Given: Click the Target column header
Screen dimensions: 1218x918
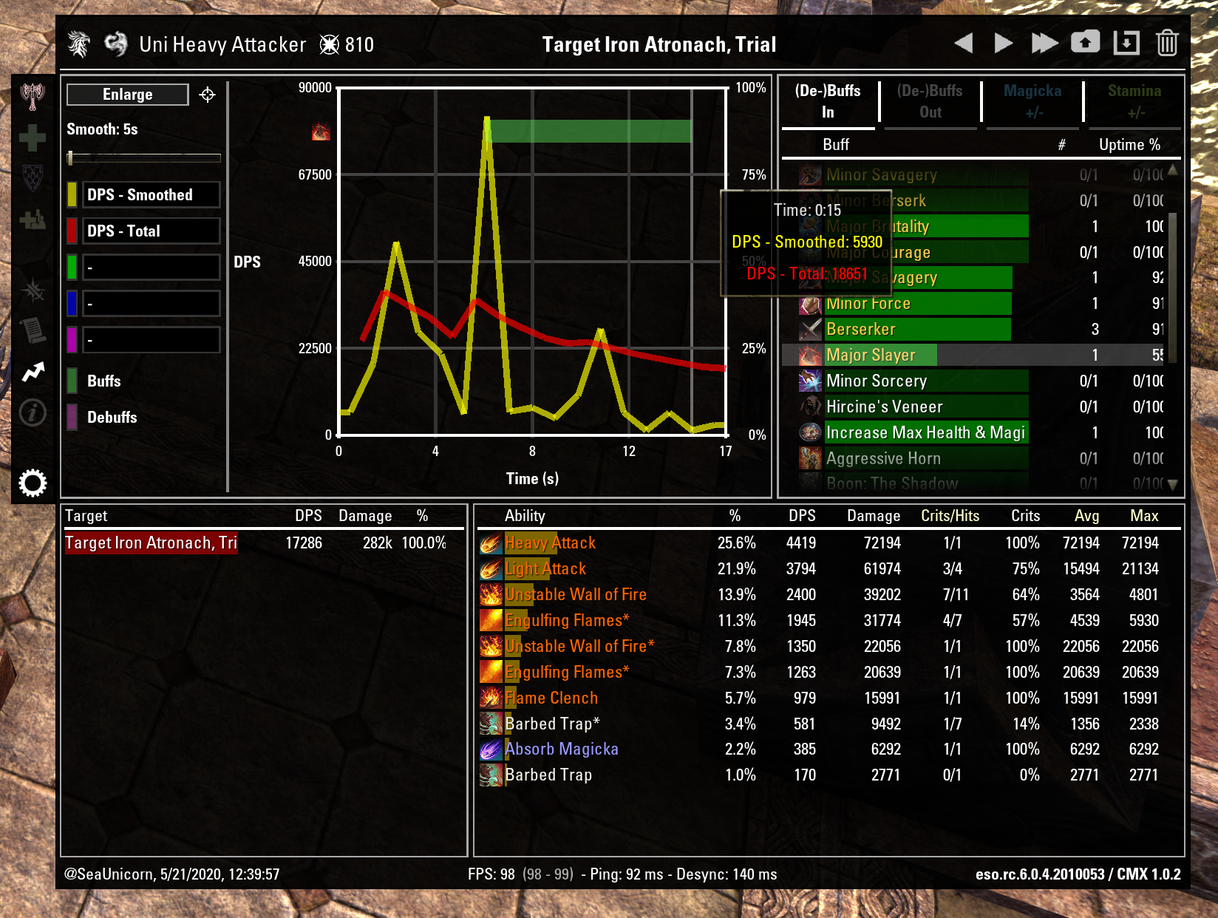Looking at the screenshot, I should pyautogui.click(x=86, y=516).
